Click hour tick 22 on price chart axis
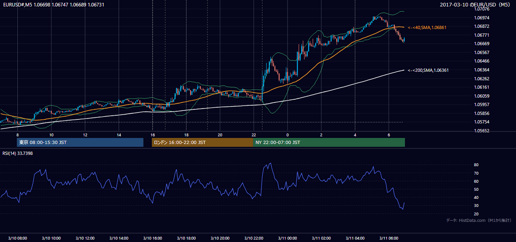Screen dimensions: 516x242 pos(254,135)
